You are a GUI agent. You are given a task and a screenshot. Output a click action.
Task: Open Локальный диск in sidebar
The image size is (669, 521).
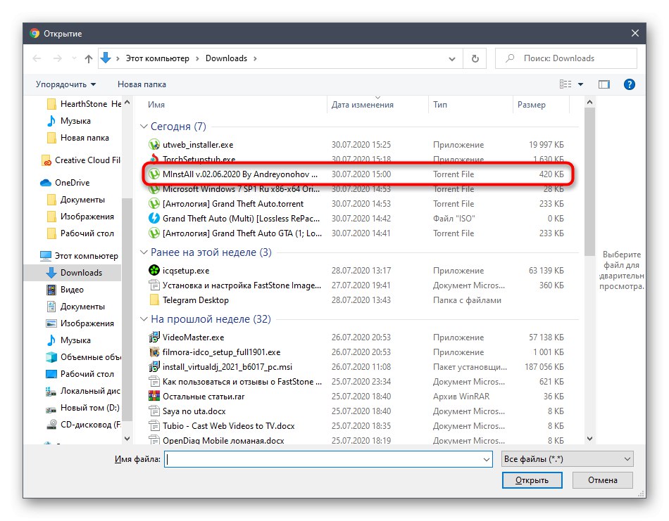pyautogui.click(x=83, y=391)
